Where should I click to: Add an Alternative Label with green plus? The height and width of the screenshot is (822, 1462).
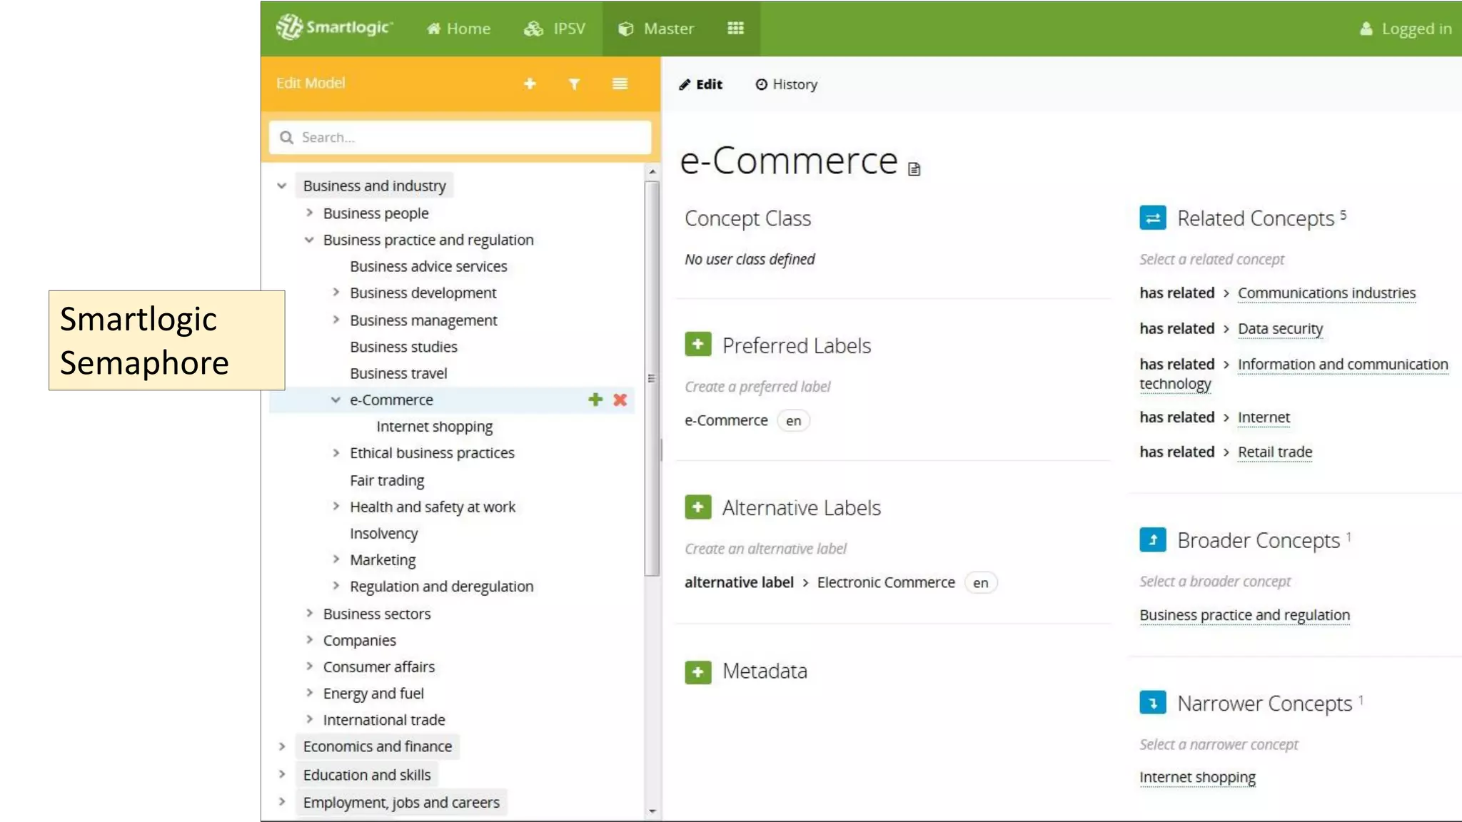click(x=697, y=507)
